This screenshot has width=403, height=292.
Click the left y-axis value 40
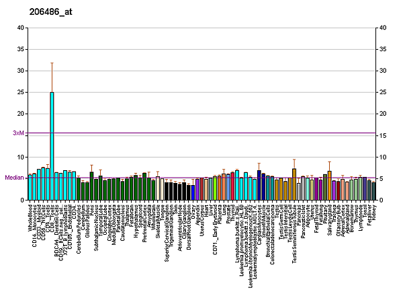[21, 28]
